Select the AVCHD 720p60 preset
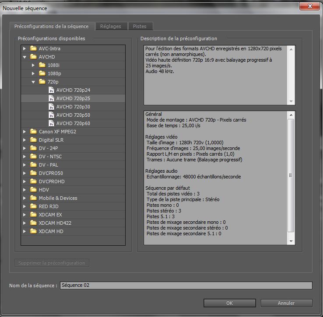The height and width of the screenshot is (317, 323). [73, 123]
